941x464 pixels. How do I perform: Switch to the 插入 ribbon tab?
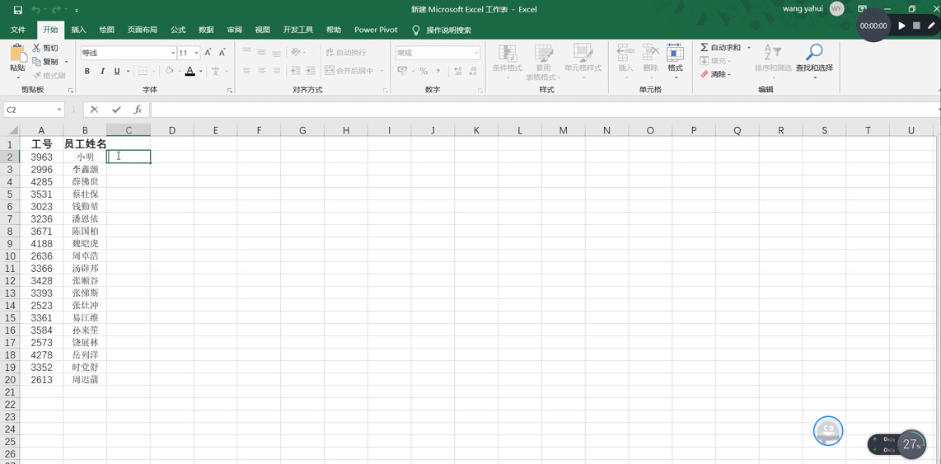[x=78, y=30]
